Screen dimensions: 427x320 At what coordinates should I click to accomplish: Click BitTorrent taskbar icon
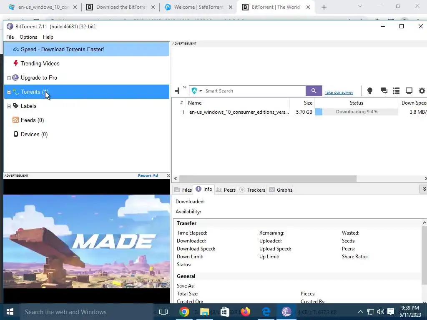286,312
